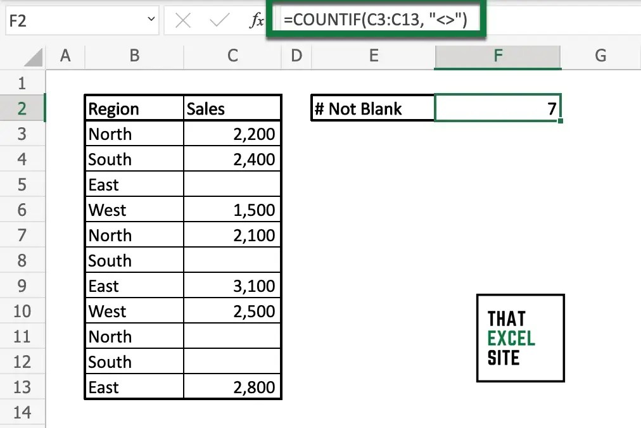Screen dimensions: 641x428
Task: Select the cell labeled # Not Blank
Action: [x=372, y=108]
